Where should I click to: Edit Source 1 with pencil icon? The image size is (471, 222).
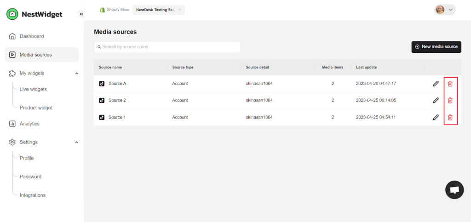436,117
